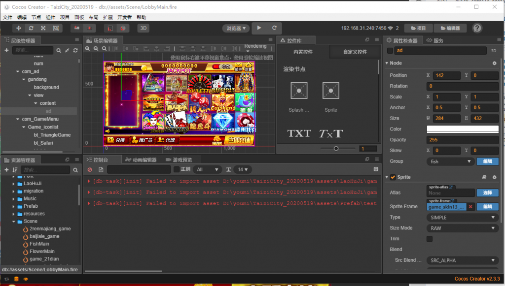This screenshot has width=505, height=286.
Task: Refresh the hierarchy panel
Action: pyautogui.click(x=75, y=50)
